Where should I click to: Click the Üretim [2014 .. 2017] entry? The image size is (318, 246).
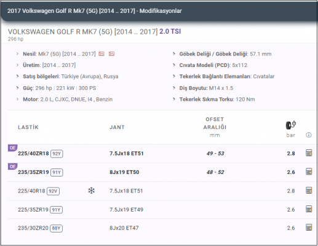(49, 65)
